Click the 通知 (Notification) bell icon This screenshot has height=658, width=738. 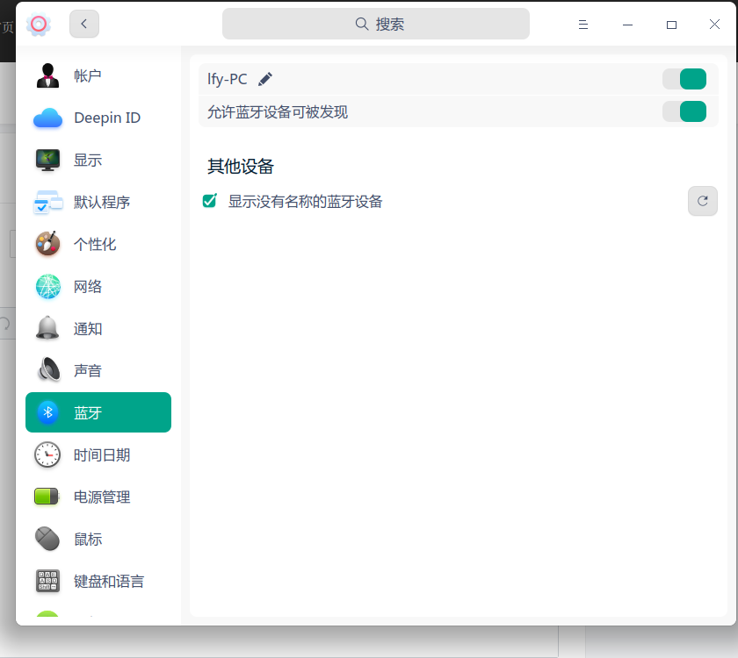(x=47, y=328)
